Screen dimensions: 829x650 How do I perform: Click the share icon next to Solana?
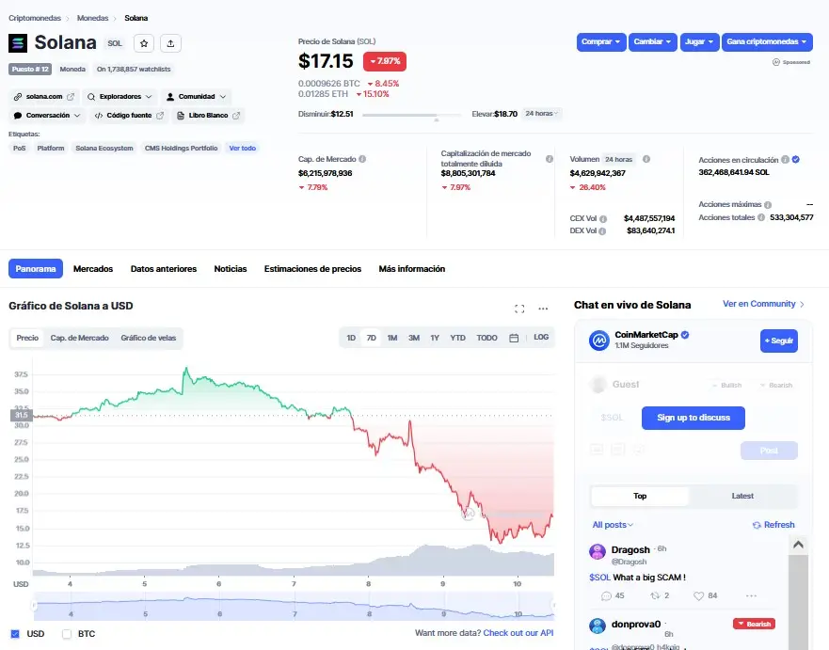point(170,43)
